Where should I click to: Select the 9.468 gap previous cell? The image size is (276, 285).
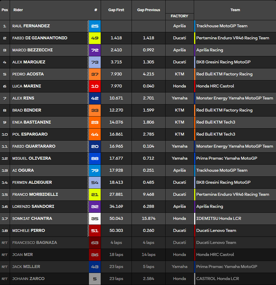pyautogui.click(x=149, y=195)
